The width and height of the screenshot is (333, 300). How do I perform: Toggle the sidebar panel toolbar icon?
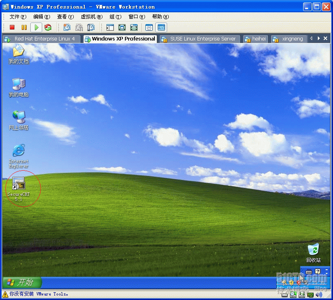(x=110, y=27)
